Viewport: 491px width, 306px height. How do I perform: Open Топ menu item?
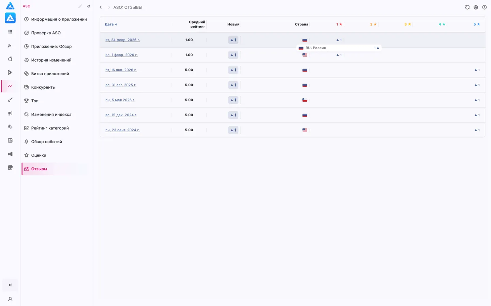coord(55,101)
